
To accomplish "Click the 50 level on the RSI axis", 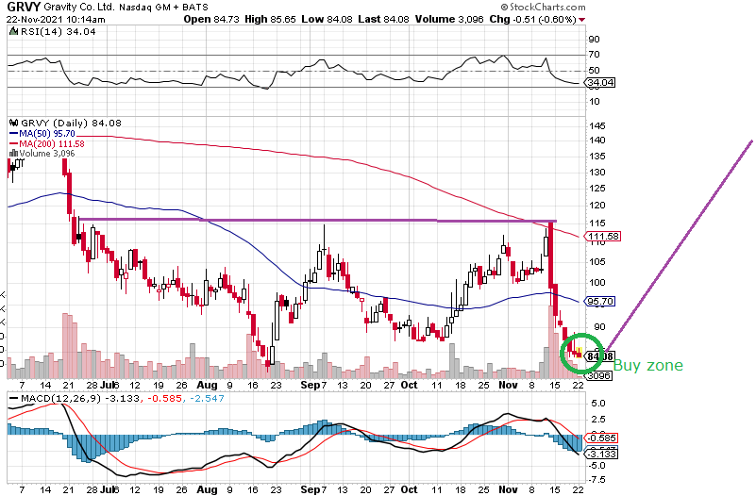I will click(x=594, y=71).
